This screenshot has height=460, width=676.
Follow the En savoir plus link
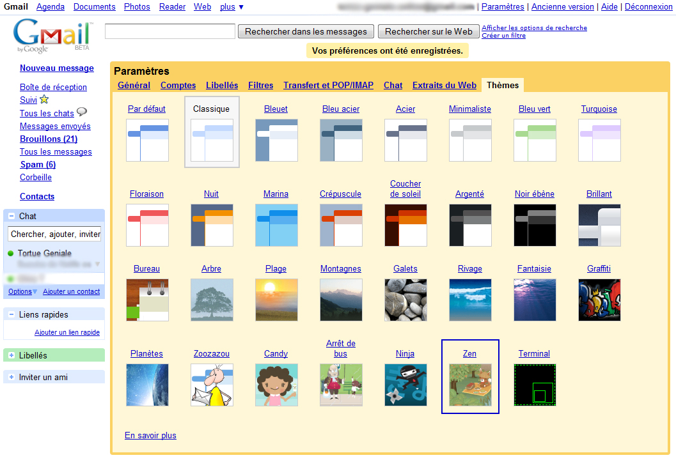click(150, 436)
